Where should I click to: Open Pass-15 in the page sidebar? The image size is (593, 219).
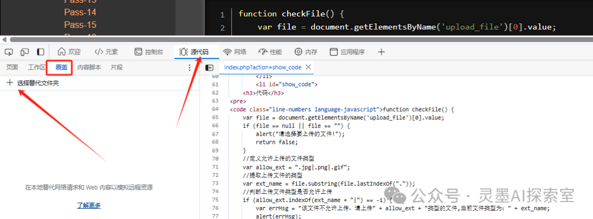pyautogui.click(x=80, y=25)
